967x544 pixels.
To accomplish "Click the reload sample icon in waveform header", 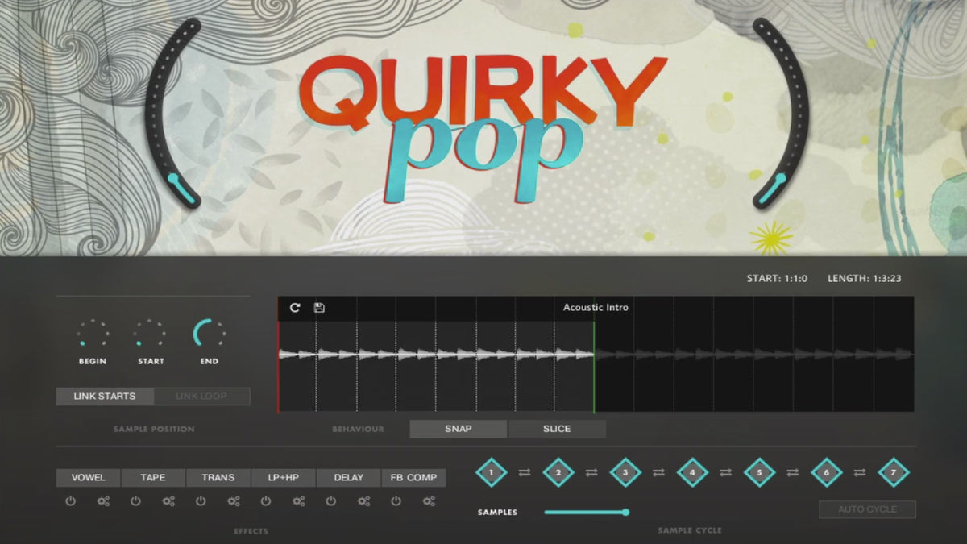I will pos(295,308).
